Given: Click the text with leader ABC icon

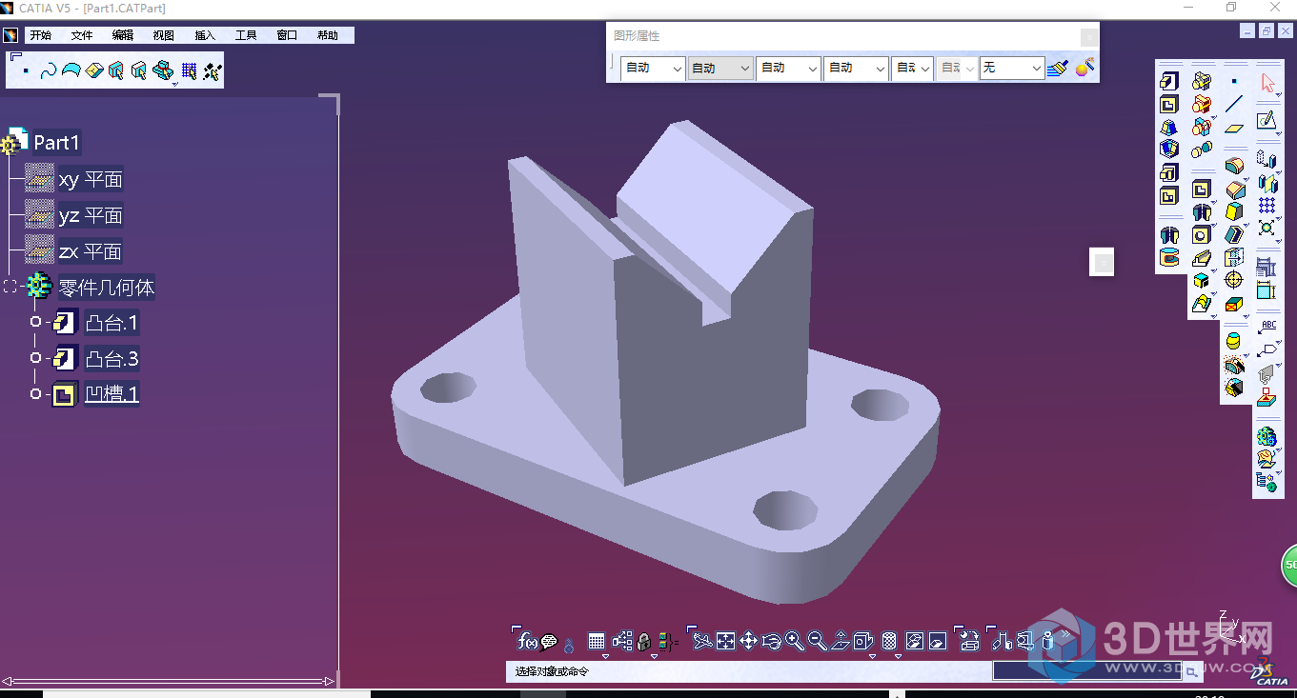Looking at the screenshot, I should pyautogui.click(x=1267, y=325).
